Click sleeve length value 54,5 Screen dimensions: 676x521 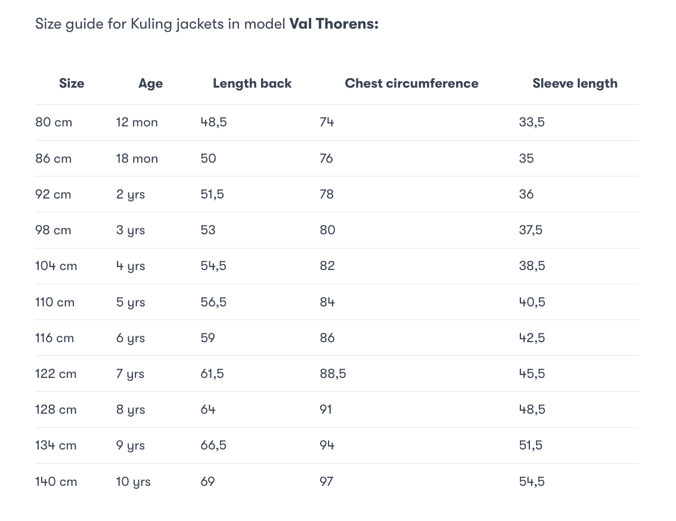click(532, 481)
